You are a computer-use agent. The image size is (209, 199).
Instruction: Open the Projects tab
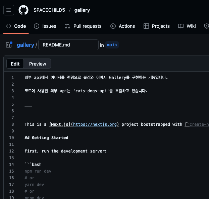tap(156, 26)
